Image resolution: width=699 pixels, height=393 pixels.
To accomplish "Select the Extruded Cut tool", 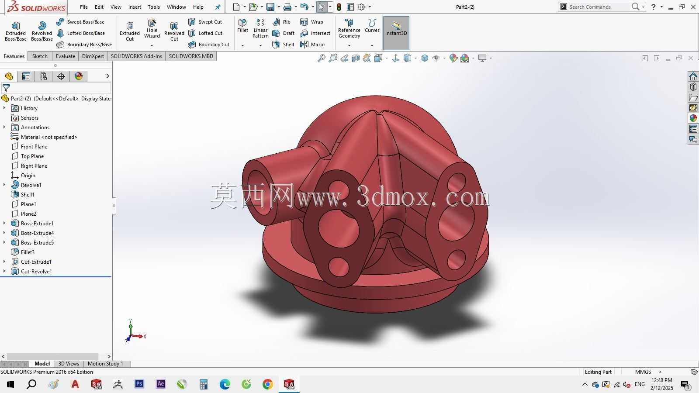I will point(130,31).
